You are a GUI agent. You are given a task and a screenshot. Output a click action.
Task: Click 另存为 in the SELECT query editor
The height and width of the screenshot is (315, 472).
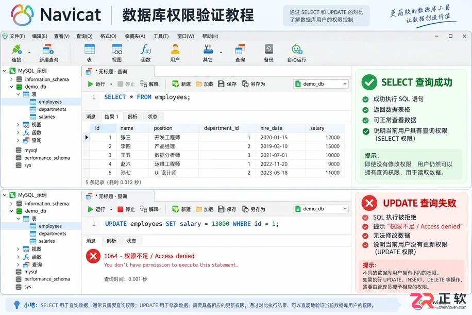[254, 84]
